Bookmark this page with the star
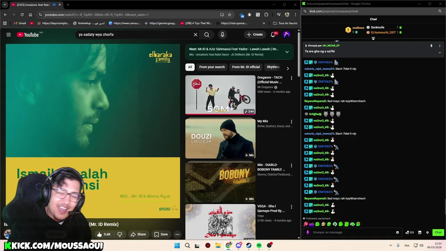The height and width of the screenshot is (251, 446). click(x=229, y=15)
